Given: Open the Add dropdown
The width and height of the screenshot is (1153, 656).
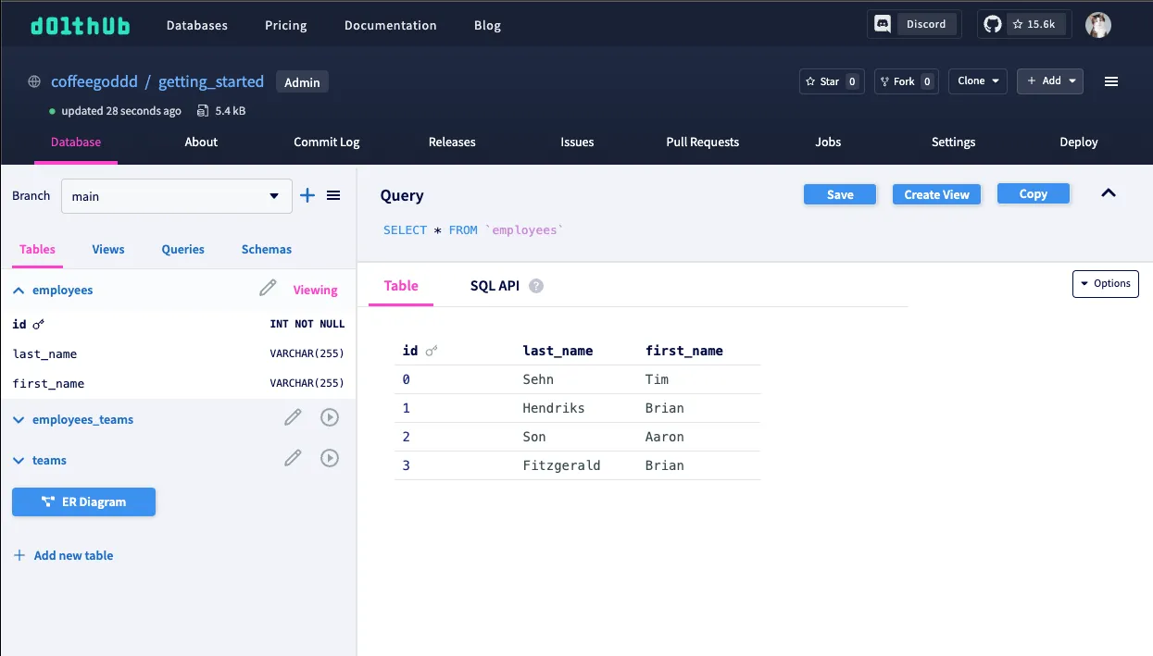Looking at the screenshot, I should 1050,81.
